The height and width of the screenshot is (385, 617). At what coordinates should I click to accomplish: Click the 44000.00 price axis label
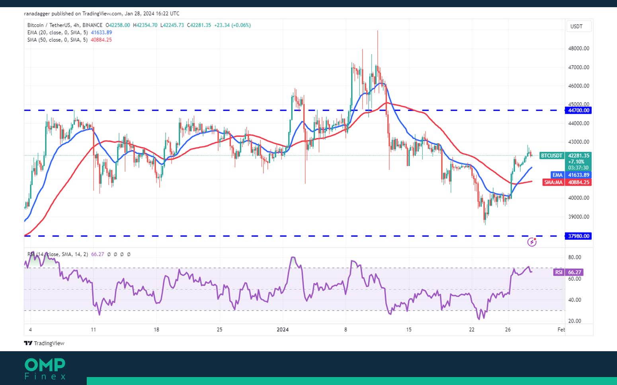pyautogui.click(x=578, y=123)
